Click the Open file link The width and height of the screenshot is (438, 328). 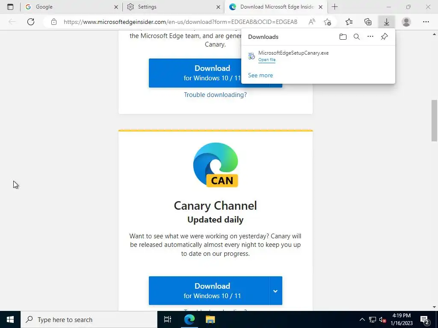point(267,60)
